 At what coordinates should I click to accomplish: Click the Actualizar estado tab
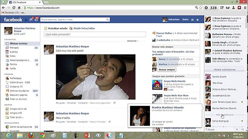56,28
